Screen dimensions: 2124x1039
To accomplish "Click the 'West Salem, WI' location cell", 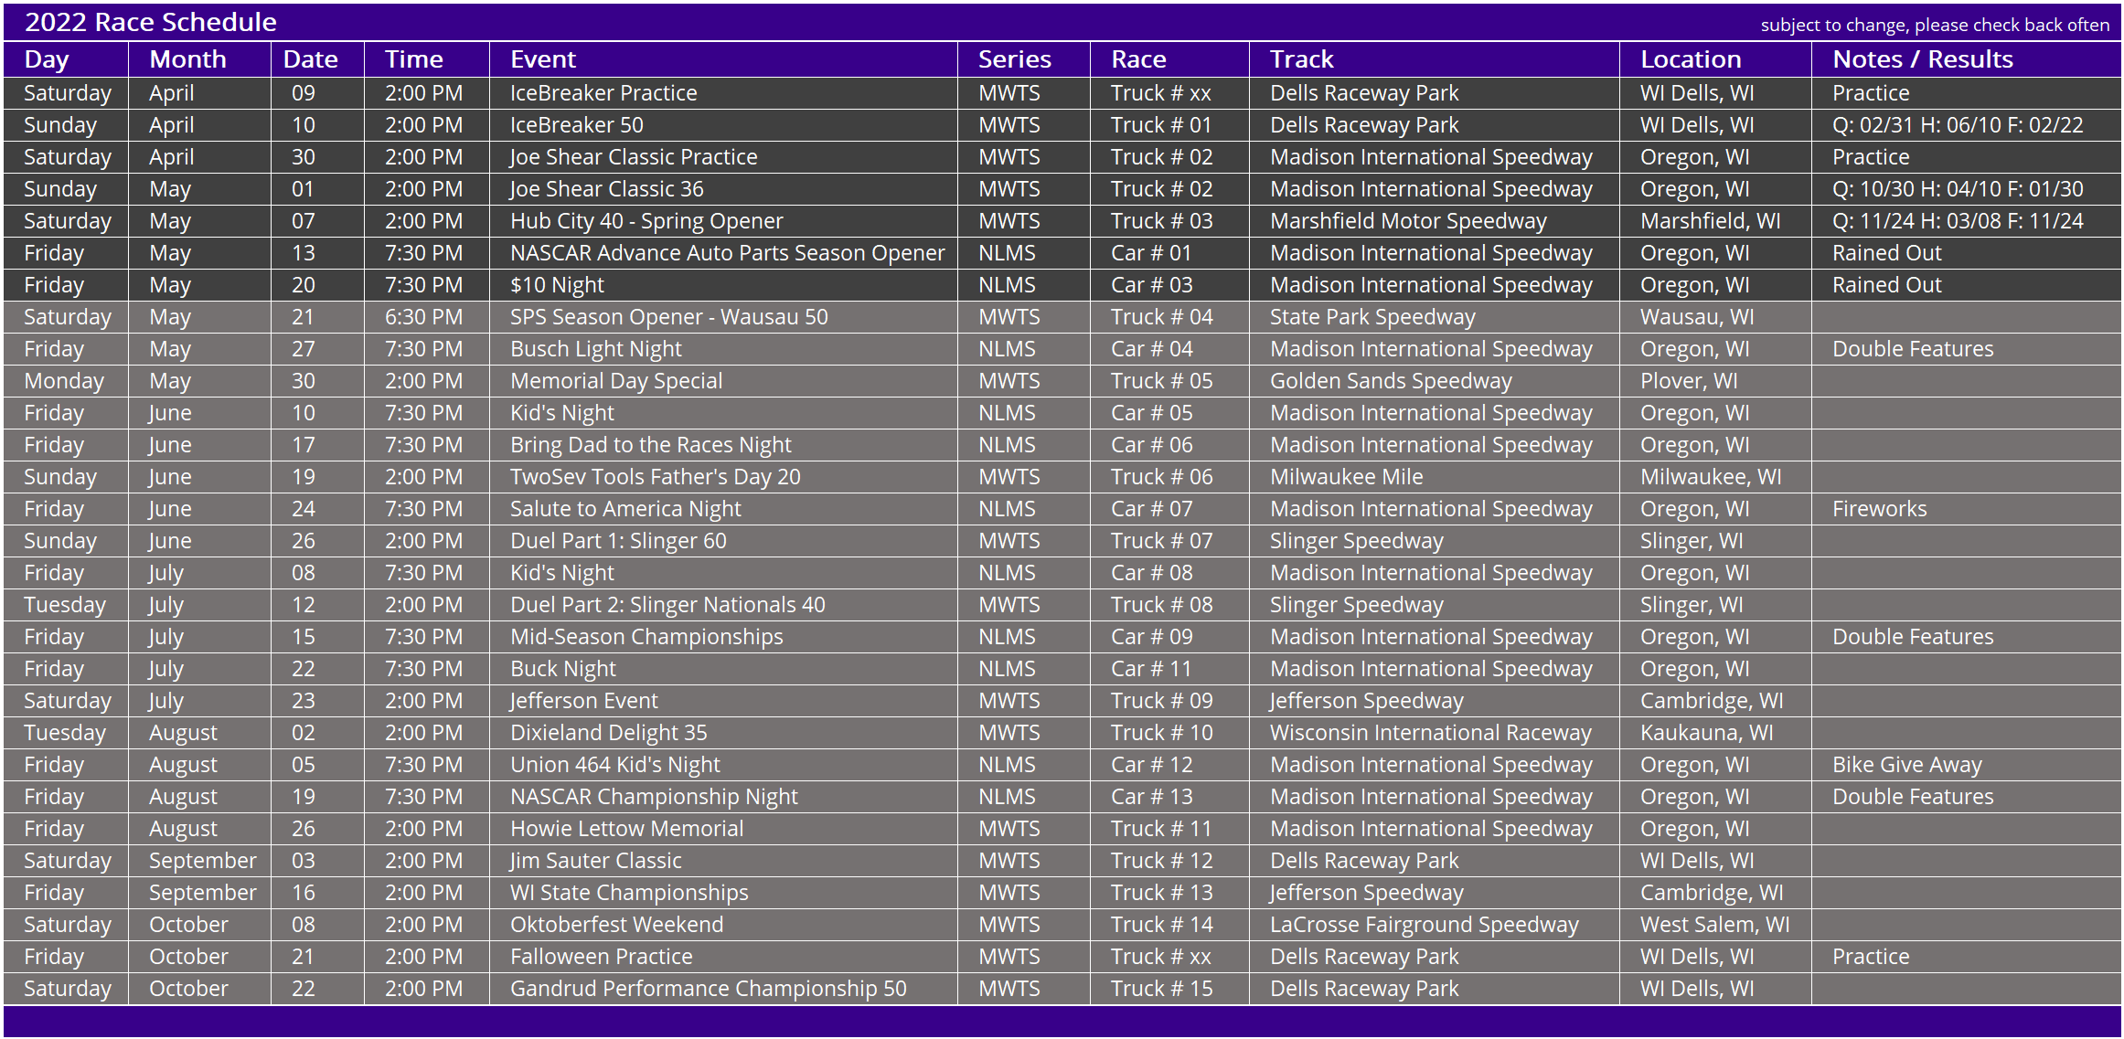I will 1715,925.
